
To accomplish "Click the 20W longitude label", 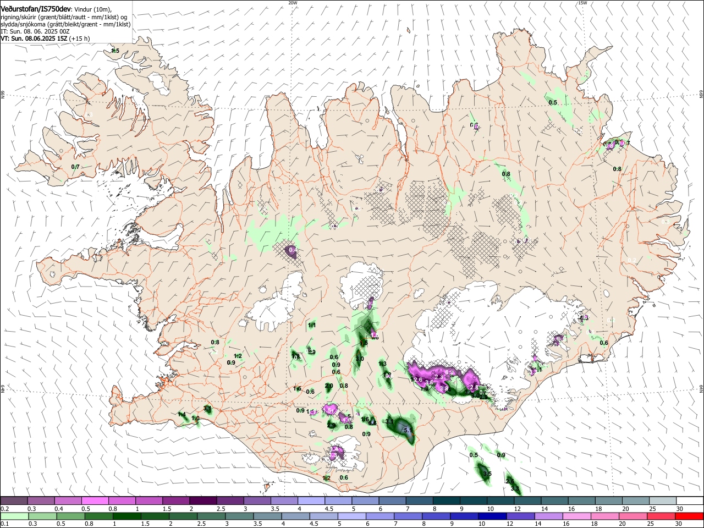I will click(293, 3).
